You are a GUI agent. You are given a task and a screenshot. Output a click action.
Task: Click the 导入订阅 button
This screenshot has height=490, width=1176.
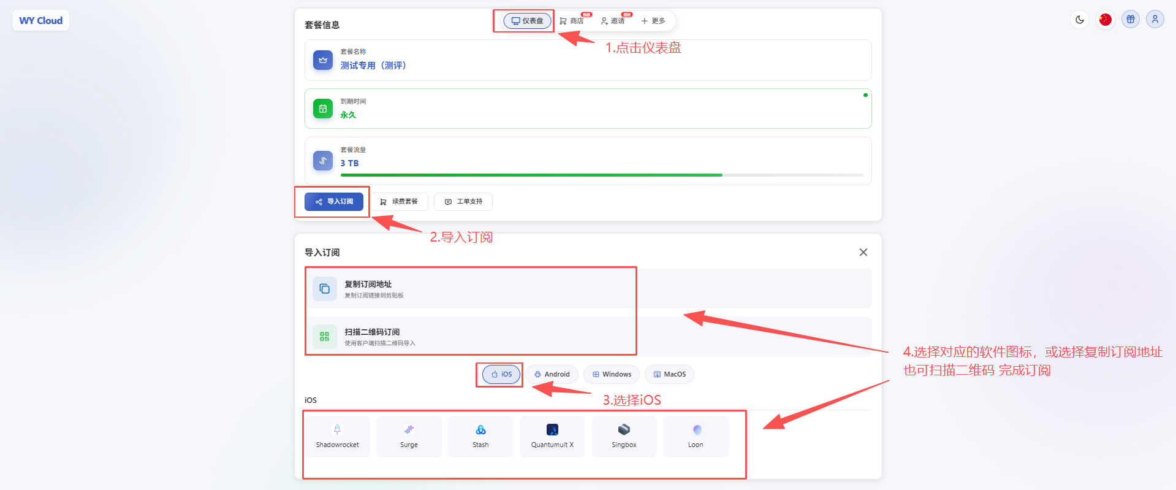pyautogui.click(x=334, y=202)
